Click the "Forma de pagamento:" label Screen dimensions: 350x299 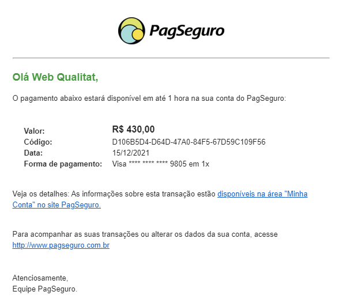(x=63, y=164)
